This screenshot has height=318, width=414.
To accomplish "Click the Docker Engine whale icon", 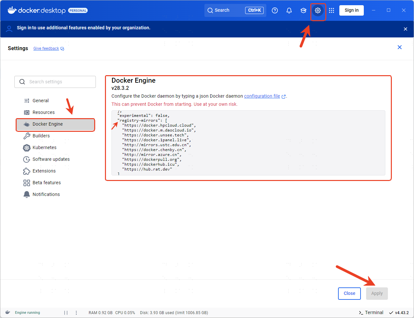I will 27,124.
